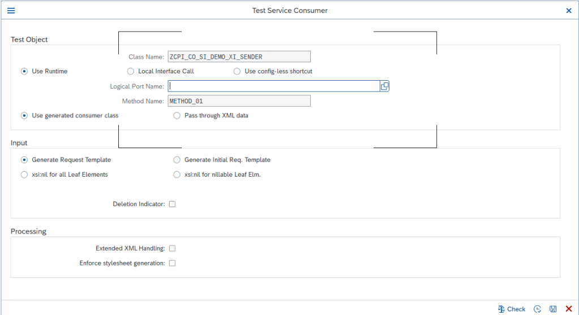Select xsi:nil for nillable Leaf Elm.

coord(177,174)
